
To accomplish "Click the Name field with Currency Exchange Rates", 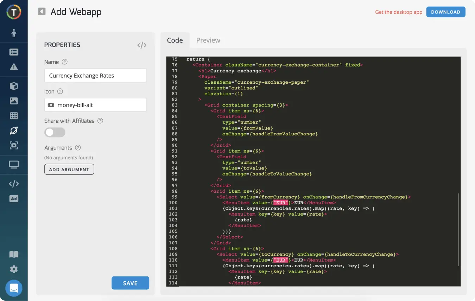I will tap(95, 76).
